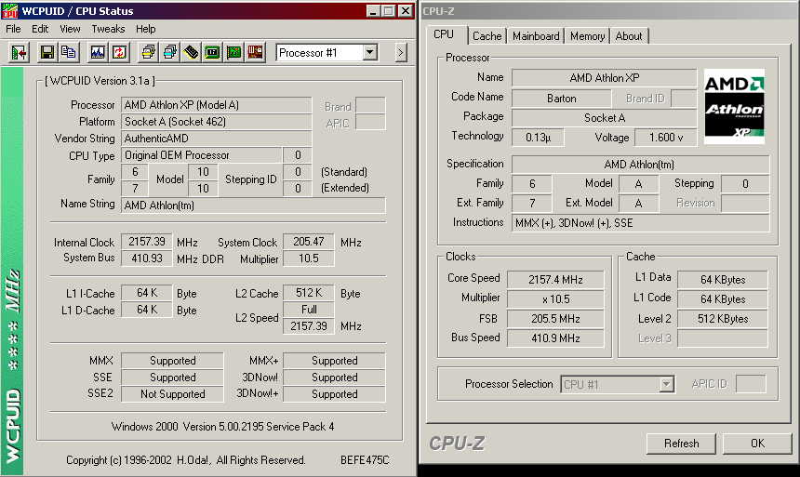Click the L2 Cache '512 K' value in WCPUID
The width and height of the screenshot is (800, 477).
pyautogui.click(x=308, y=293)
